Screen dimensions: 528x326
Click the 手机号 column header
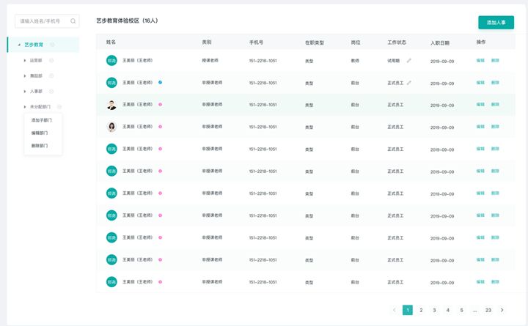(x=256, y=42)
